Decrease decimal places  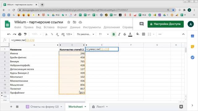tap(57, 34)
